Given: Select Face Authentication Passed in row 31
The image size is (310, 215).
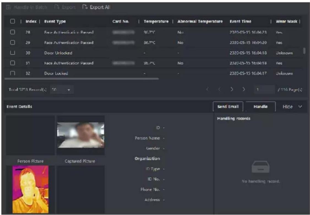Looking at the screenshot, I should (x=69, y=63).
